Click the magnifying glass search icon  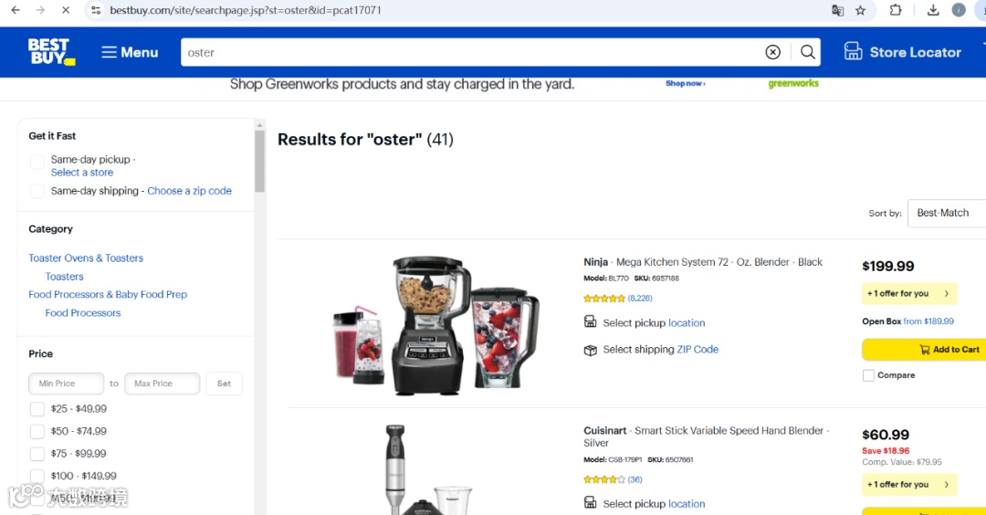(x=807, y=52)
